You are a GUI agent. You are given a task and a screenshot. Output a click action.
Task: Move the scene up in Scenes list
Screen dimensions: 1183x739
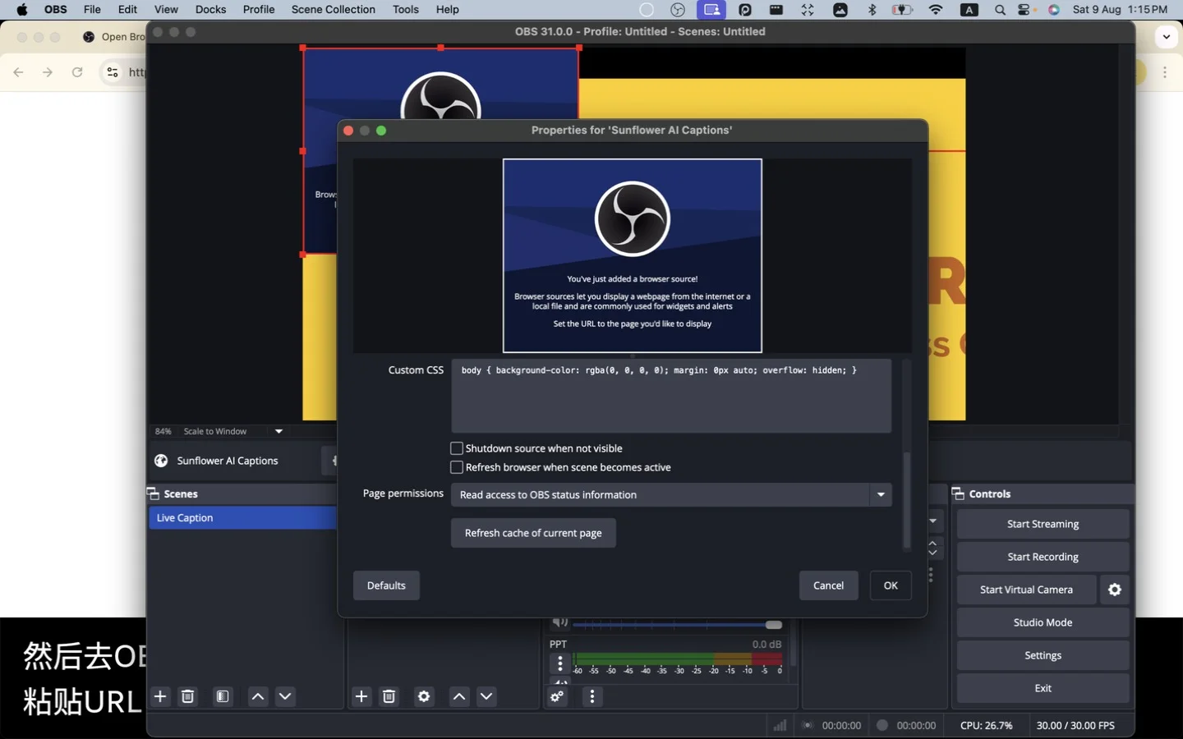(258, 696)
